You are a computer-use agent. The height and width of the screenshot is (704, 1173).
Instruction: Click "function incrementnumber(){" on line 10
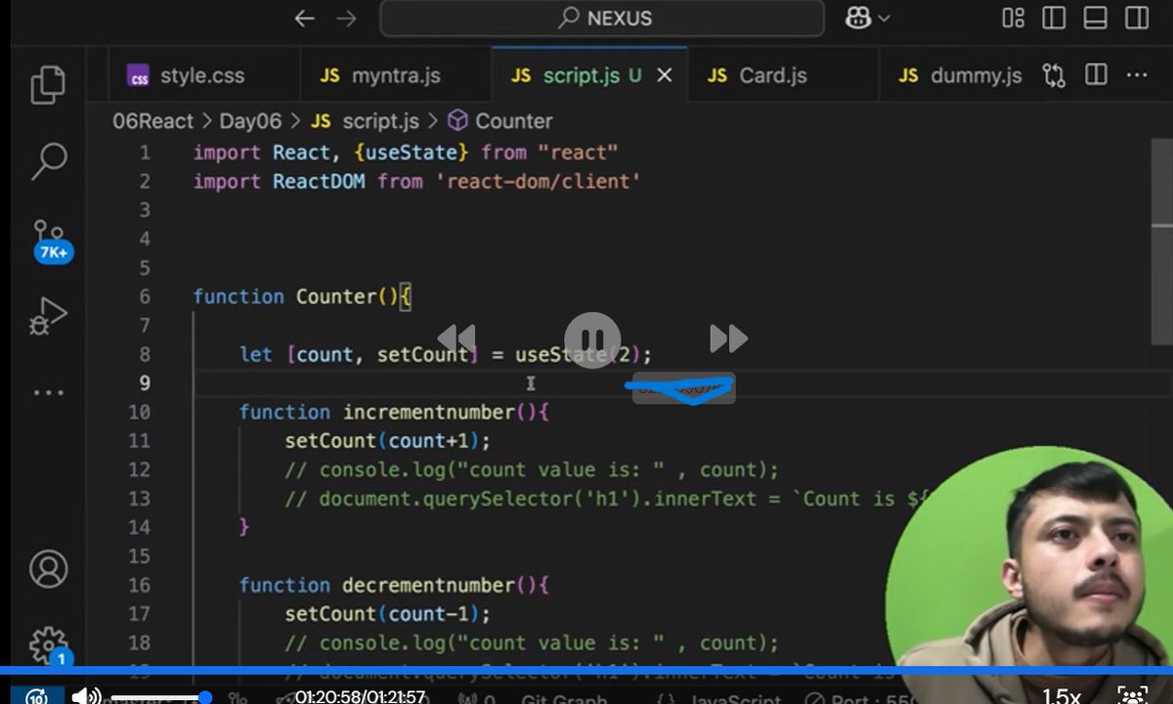(x=395, y=412)
